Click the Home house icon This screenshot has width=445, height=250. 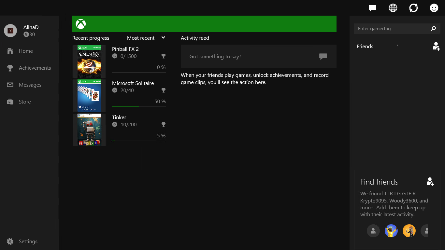tap(10, 51)
